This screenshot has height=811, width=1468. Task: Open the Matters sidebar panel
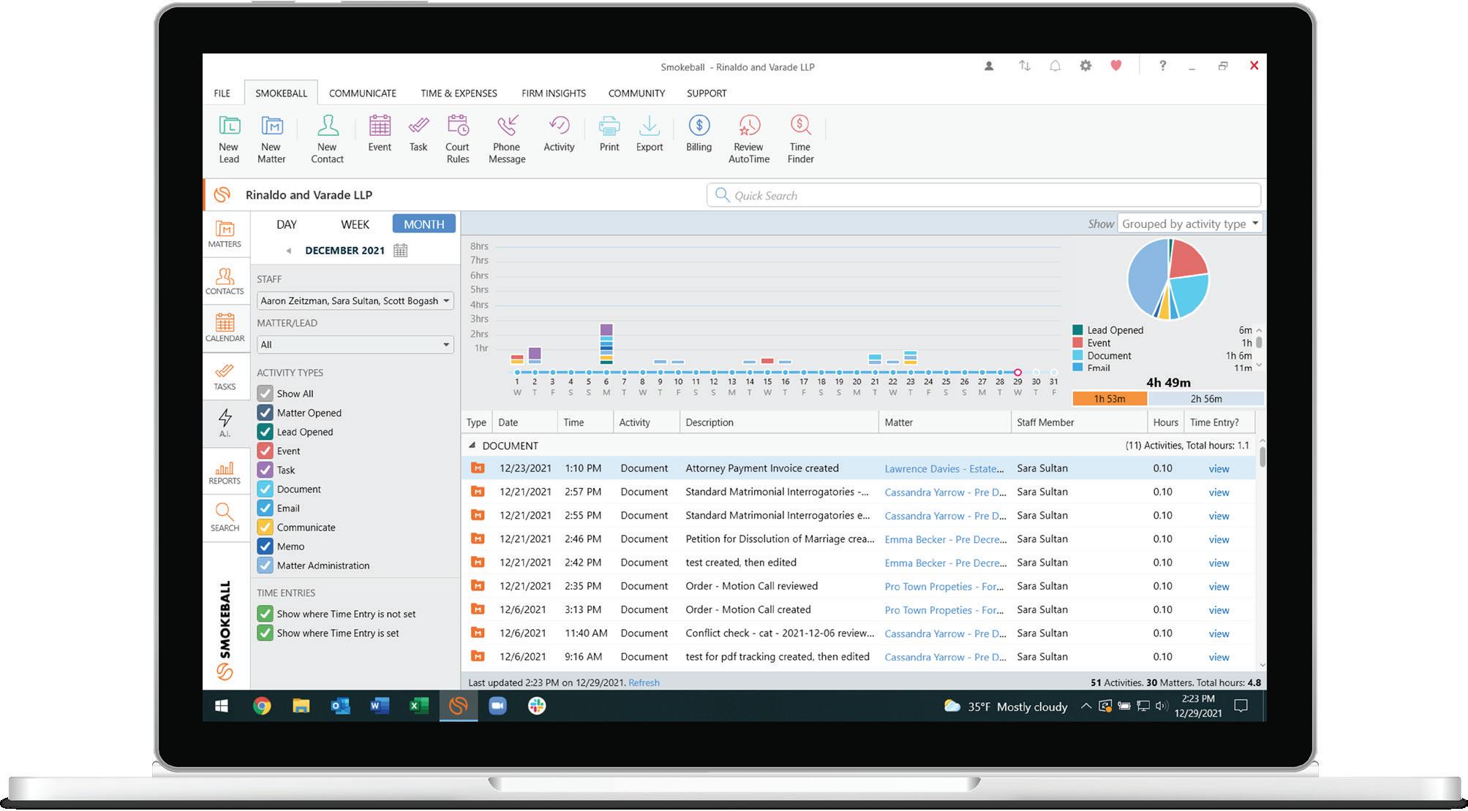click(225, 234)
